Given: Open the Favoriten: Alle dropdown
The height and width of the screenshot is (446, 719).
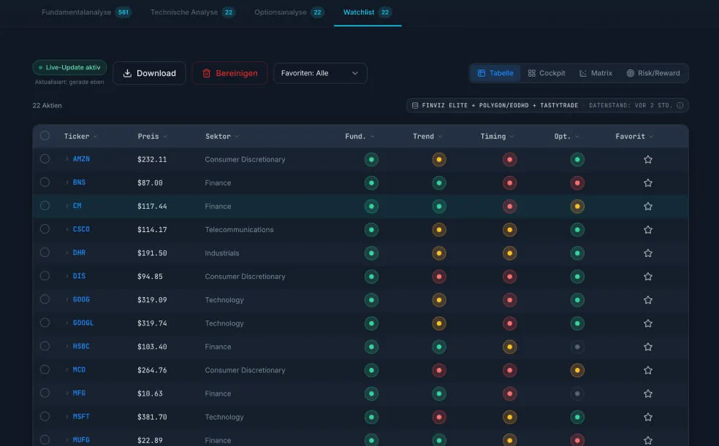Looking at the screenshot, I should pos(320,73).
